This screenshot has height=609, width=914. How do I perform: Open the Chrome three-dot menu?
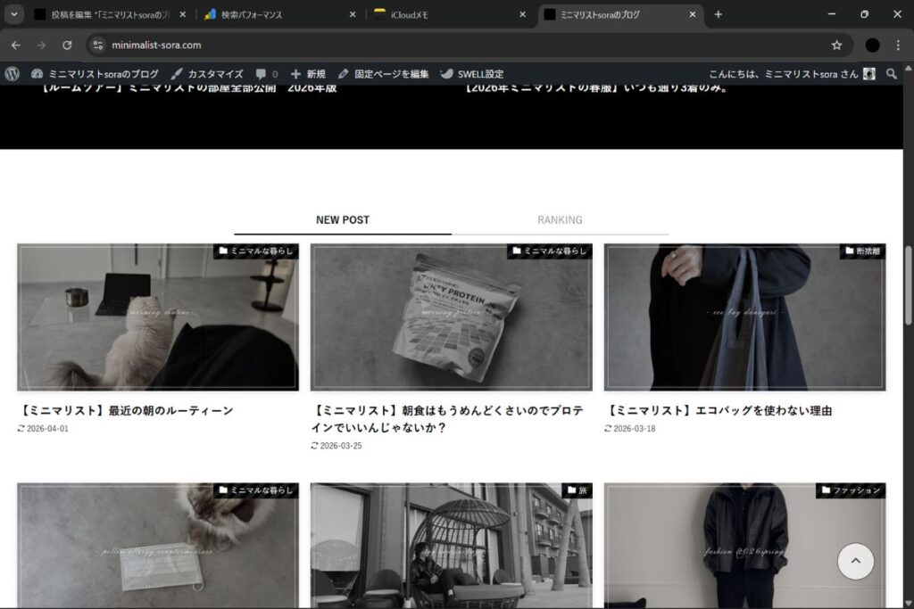point(898,45)
